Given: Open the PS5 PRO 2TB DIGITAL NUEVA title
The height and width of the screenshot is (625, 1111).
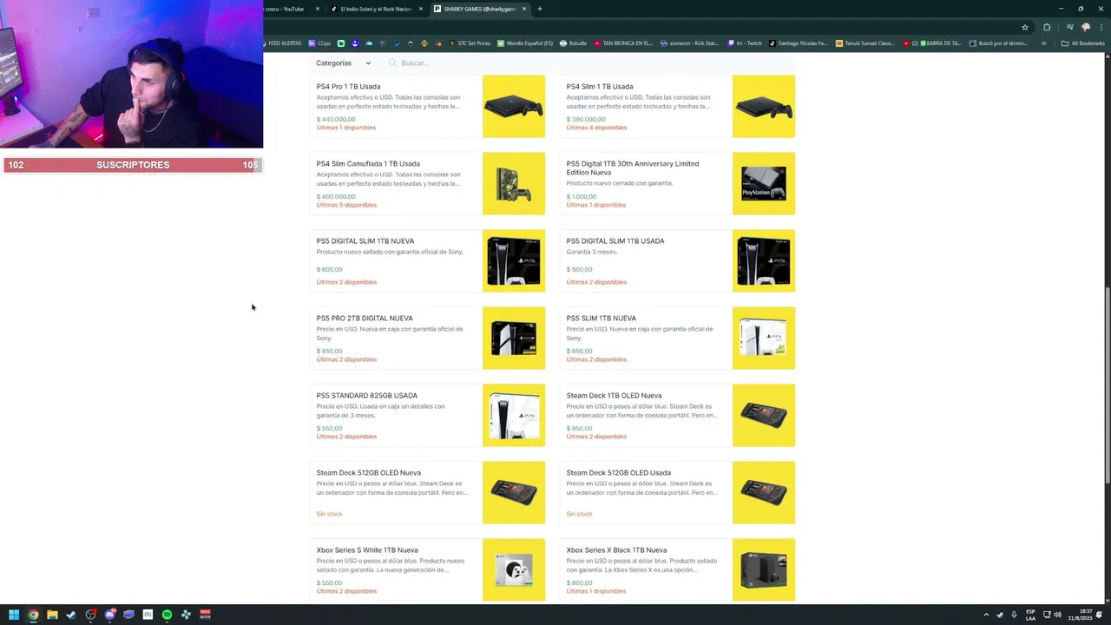Looking at the screenshot, I should pyautogui.click(x=365, y=319).
